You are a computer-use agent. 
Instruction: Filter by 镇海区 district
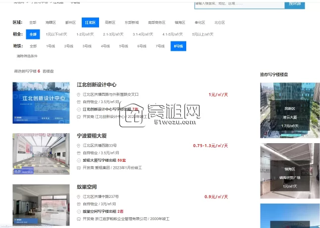tap(180, 23)
